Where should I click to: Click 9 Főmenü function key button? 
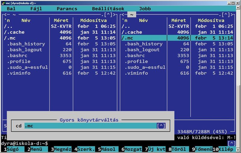coord(202,149)
